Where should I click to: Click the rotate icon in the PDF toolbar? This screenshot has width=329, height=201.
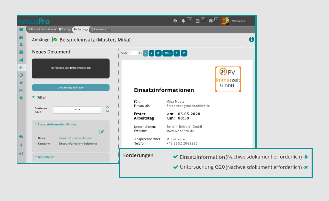184,53
